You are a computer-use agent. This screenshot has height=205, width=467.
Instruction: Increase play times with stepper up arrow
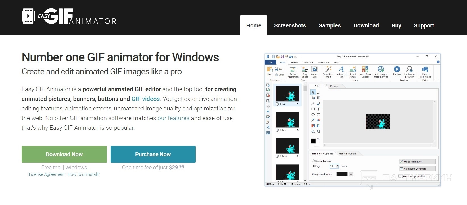[337, 165]
